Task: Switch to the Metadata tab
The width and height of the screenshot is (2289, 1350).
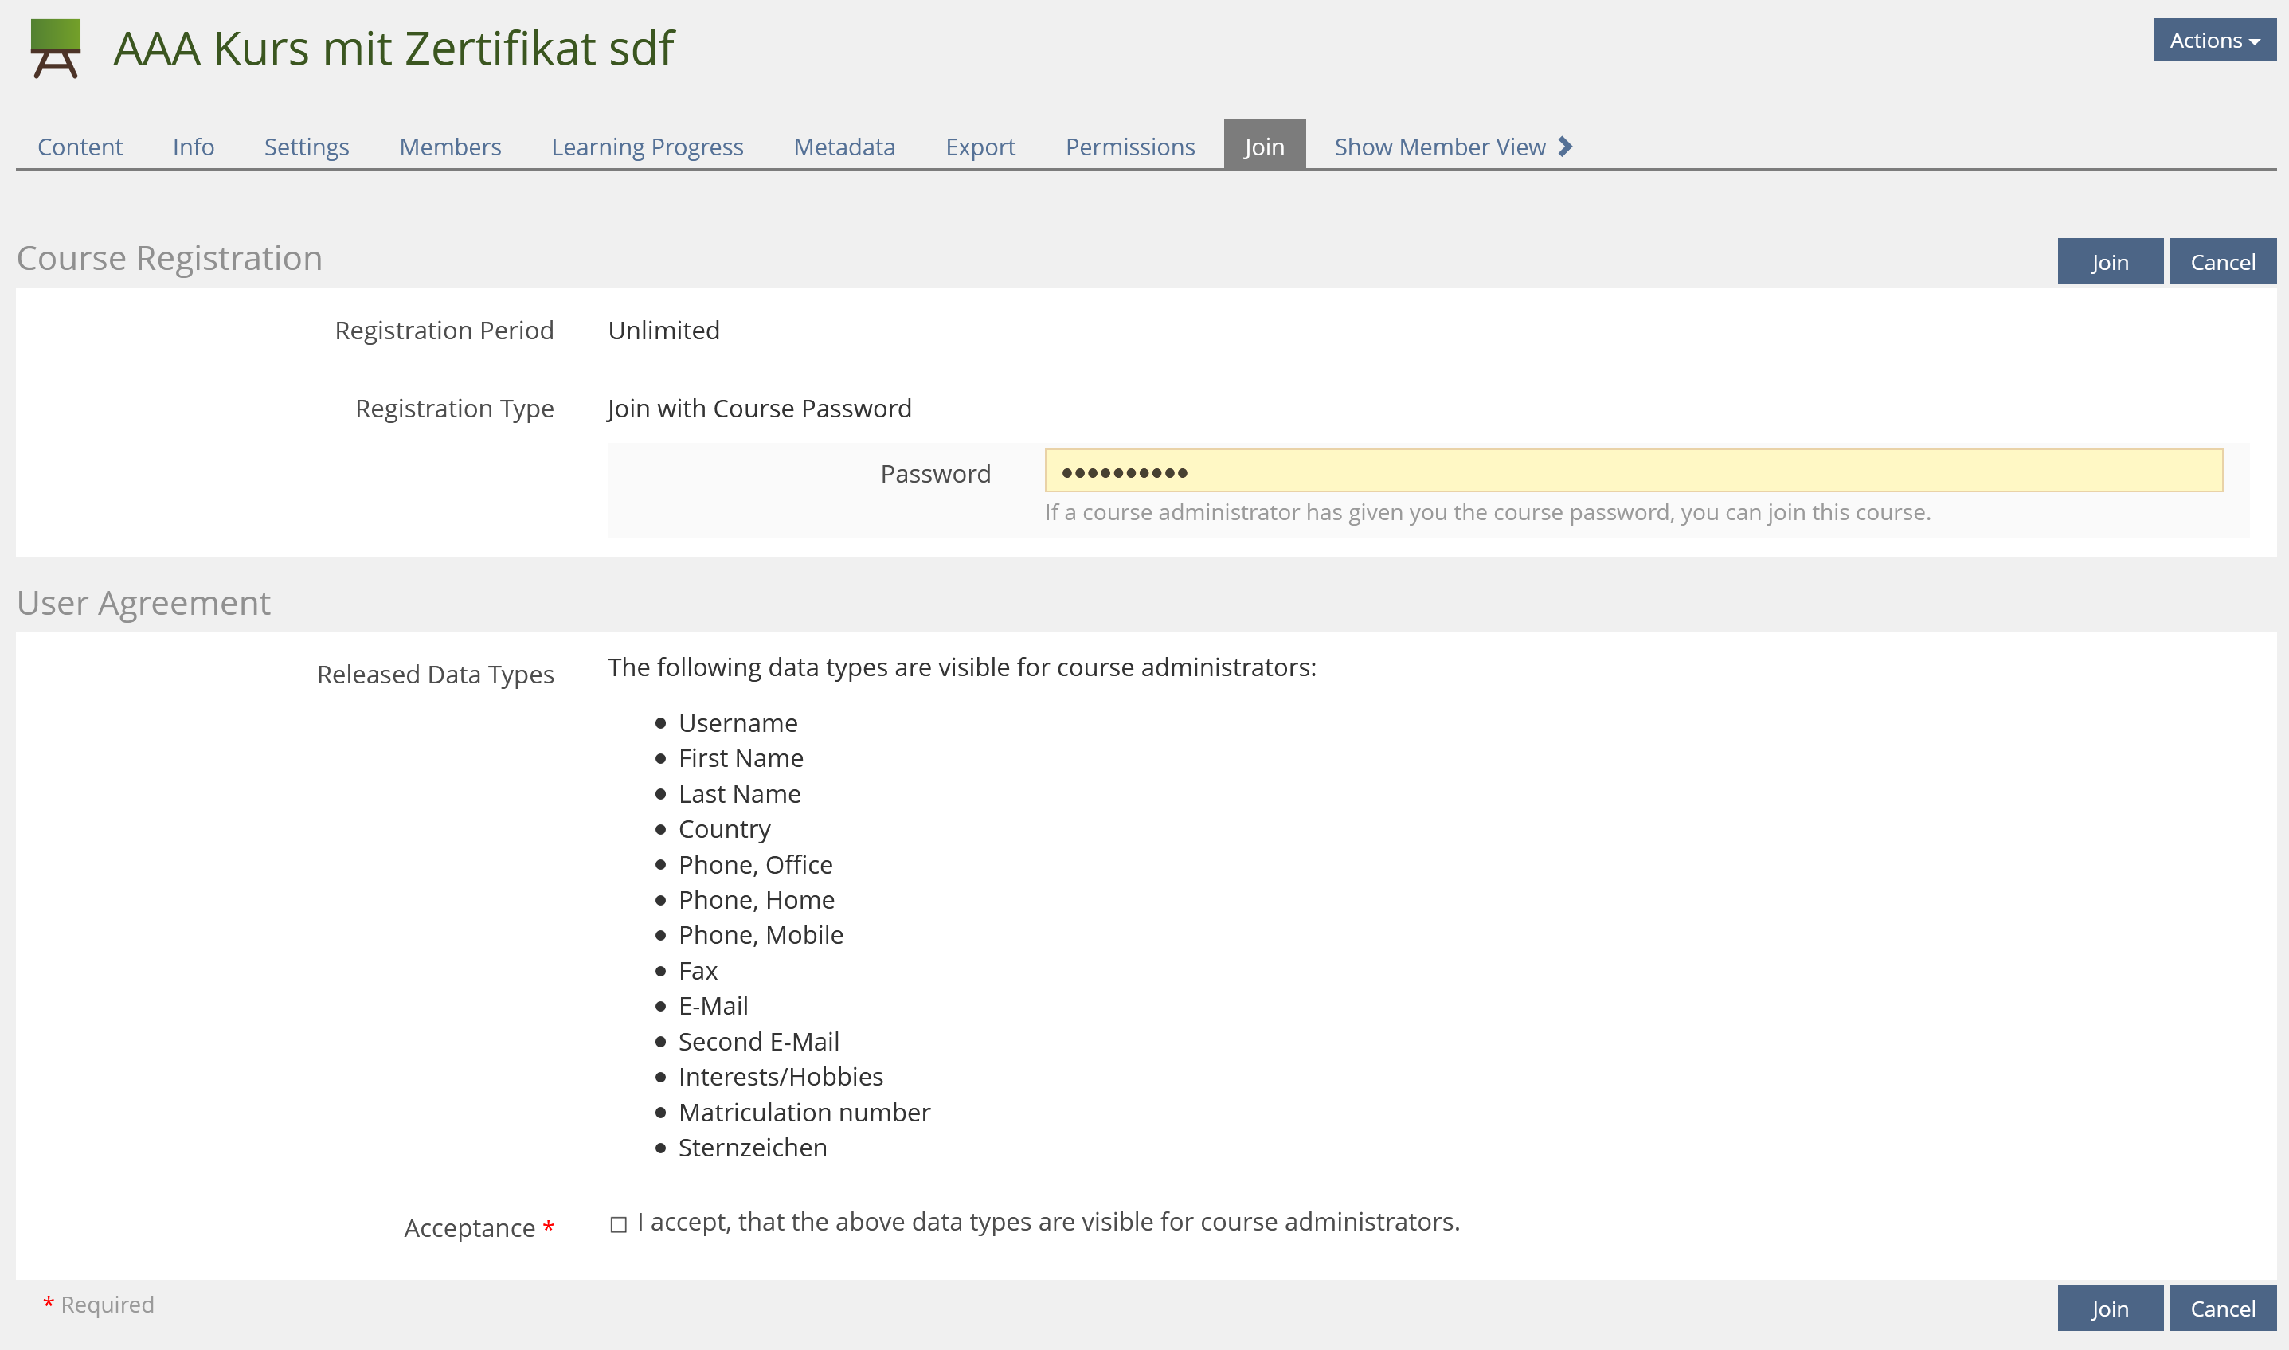Action: click(x=844, y=147)
